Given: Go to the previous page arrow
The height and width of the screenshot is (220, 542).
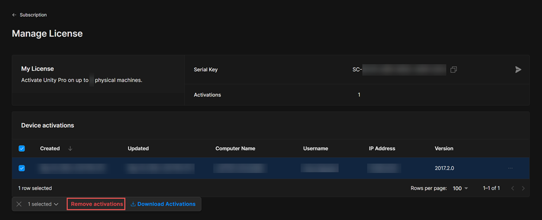Looking at the screenshot, I should tap(513, 188).
